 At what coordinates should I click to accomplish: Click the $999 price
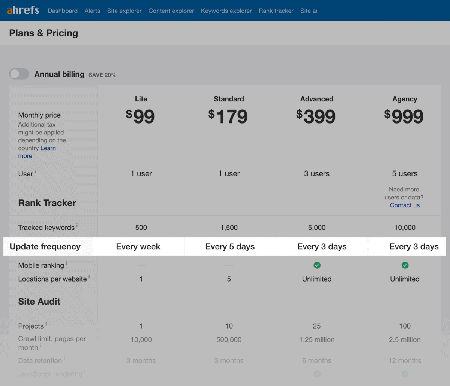[404, 116]
